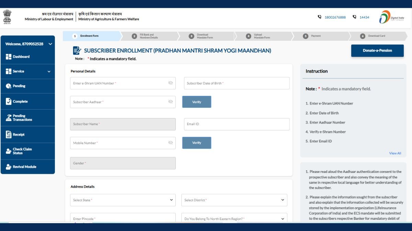Click the Donate-a-Pension button
Image resolution: width=412 pixels, height=231 pixels.
[377, 51]
